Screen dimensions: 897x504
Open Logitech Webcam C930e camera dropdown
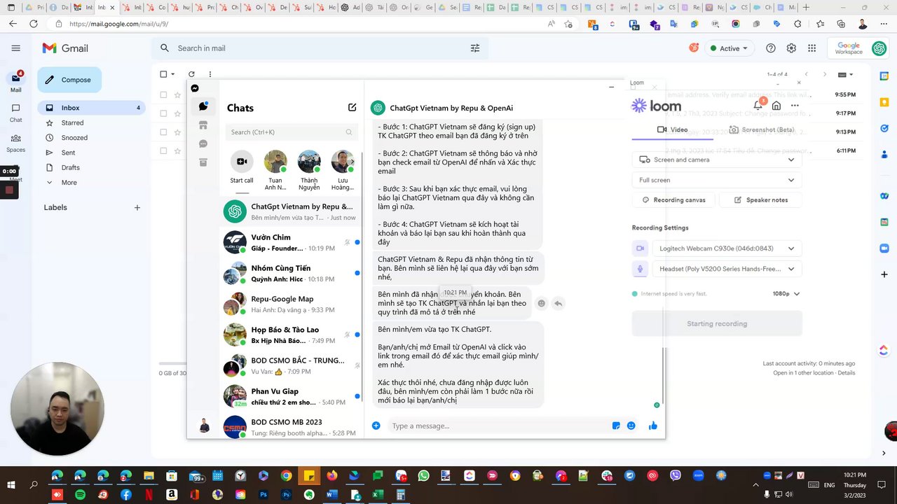click(726, 248)
